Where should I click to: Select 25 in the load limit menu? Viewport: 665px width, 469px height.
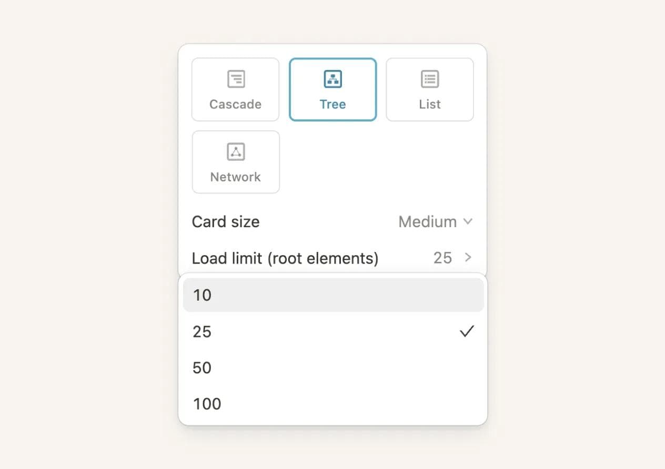click(202, 331)
